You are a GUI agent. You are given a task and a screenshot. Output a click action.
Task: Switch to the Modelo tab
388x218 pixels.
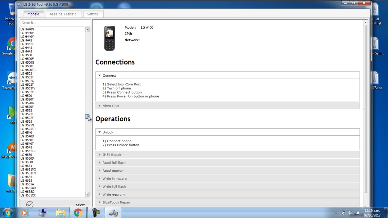tap(33, 14)
